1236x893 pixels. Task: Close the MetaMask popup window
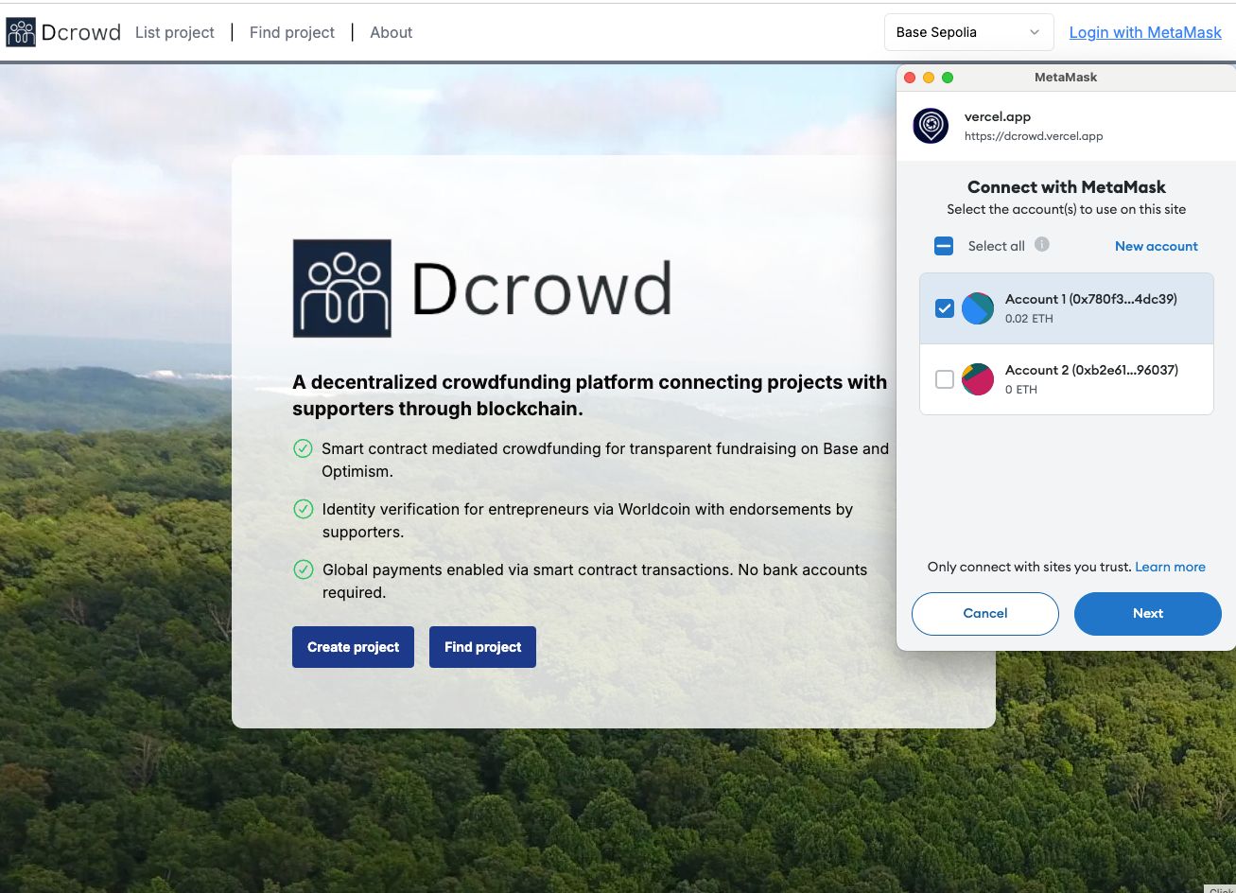910,78
